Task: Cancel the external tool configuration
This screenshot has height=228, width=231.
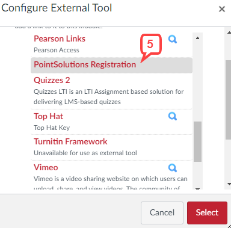Action: click(x=162, y=213)
